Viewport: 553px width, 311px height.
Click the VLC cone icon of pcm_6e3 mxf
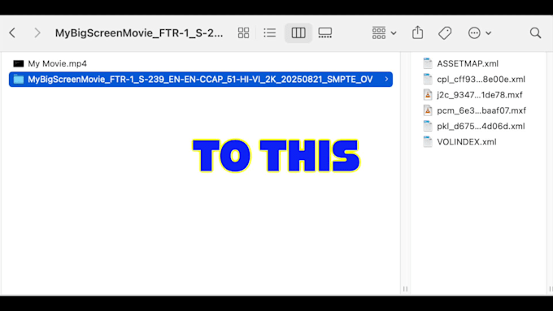tap(428, 110)
